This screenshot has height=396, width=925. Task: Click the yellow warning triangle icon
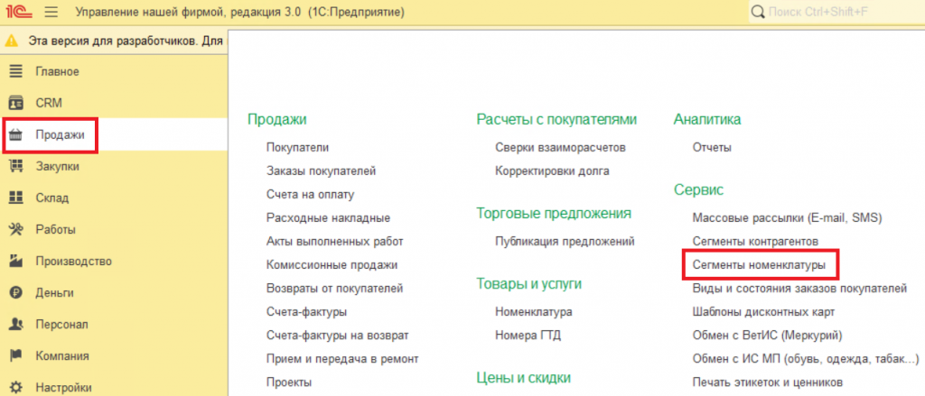(11, 41)
